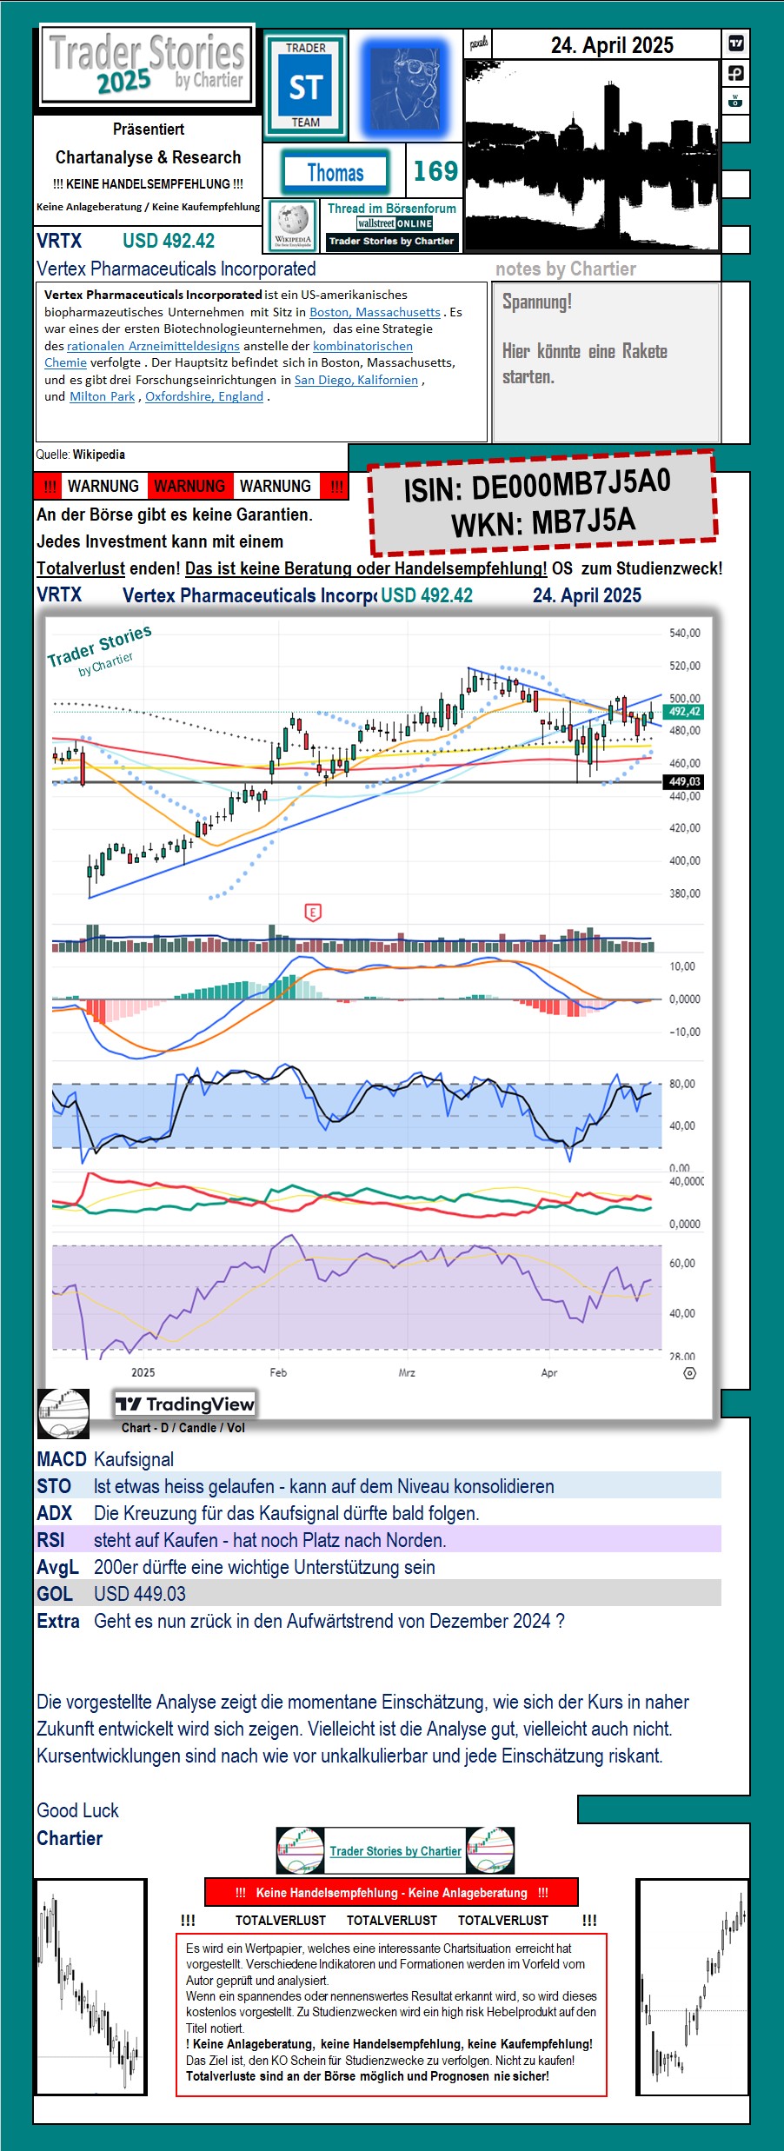Open the San Diego, Kalifornien link
This screenshot has height=2151, width=784.
(x=356, y=380)
